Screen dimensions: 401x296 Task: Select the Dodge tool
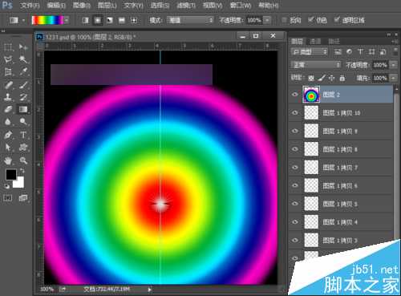click(23, 122)
